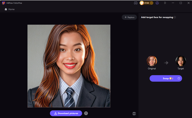Screen dimensions: 192x118
Task: Click the arrow between Original and Target
Action: [x=166, y=63]
